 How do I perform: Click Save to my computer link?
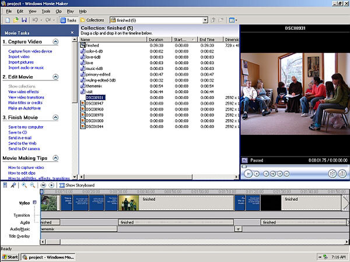pyautogui.click(x=26, y=127)
